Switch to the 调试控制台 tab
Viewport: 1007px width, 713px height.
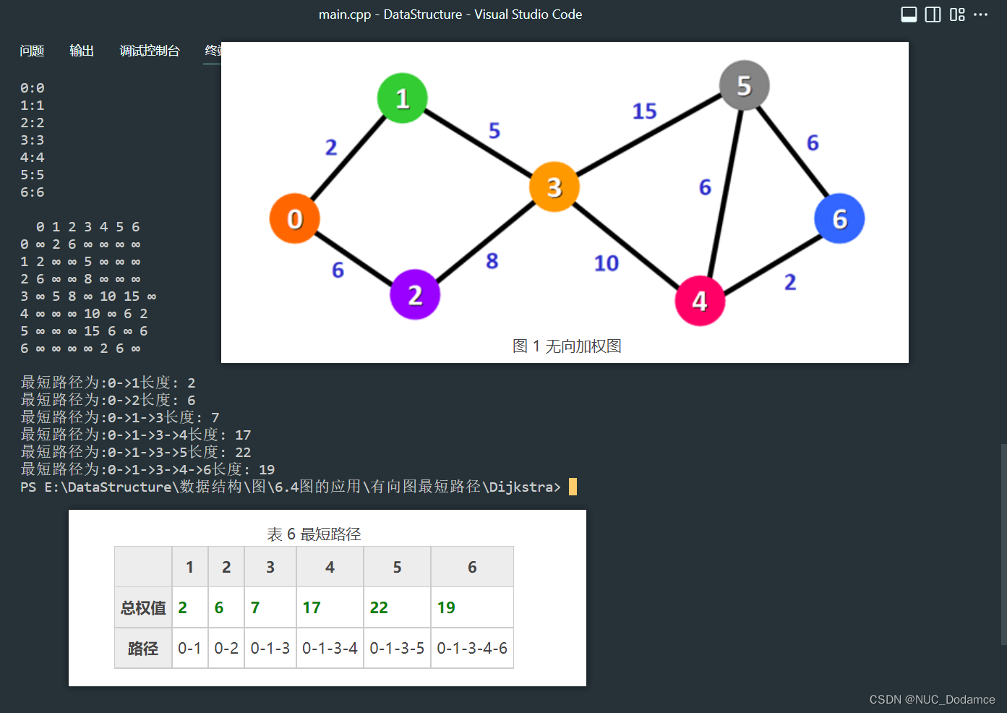(150, 51)
